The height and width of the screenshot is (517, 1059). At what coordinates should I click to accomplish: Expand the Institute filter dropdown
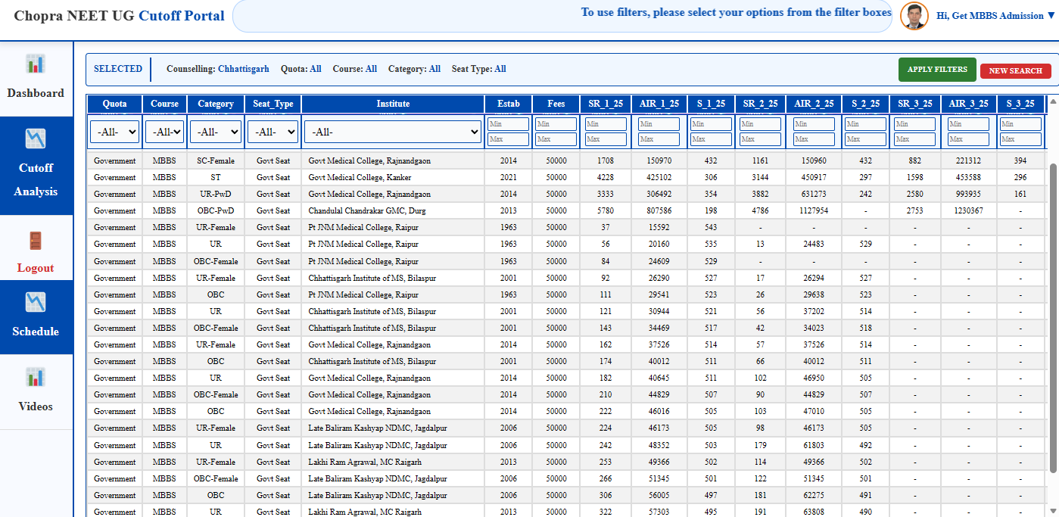[393, 132]
